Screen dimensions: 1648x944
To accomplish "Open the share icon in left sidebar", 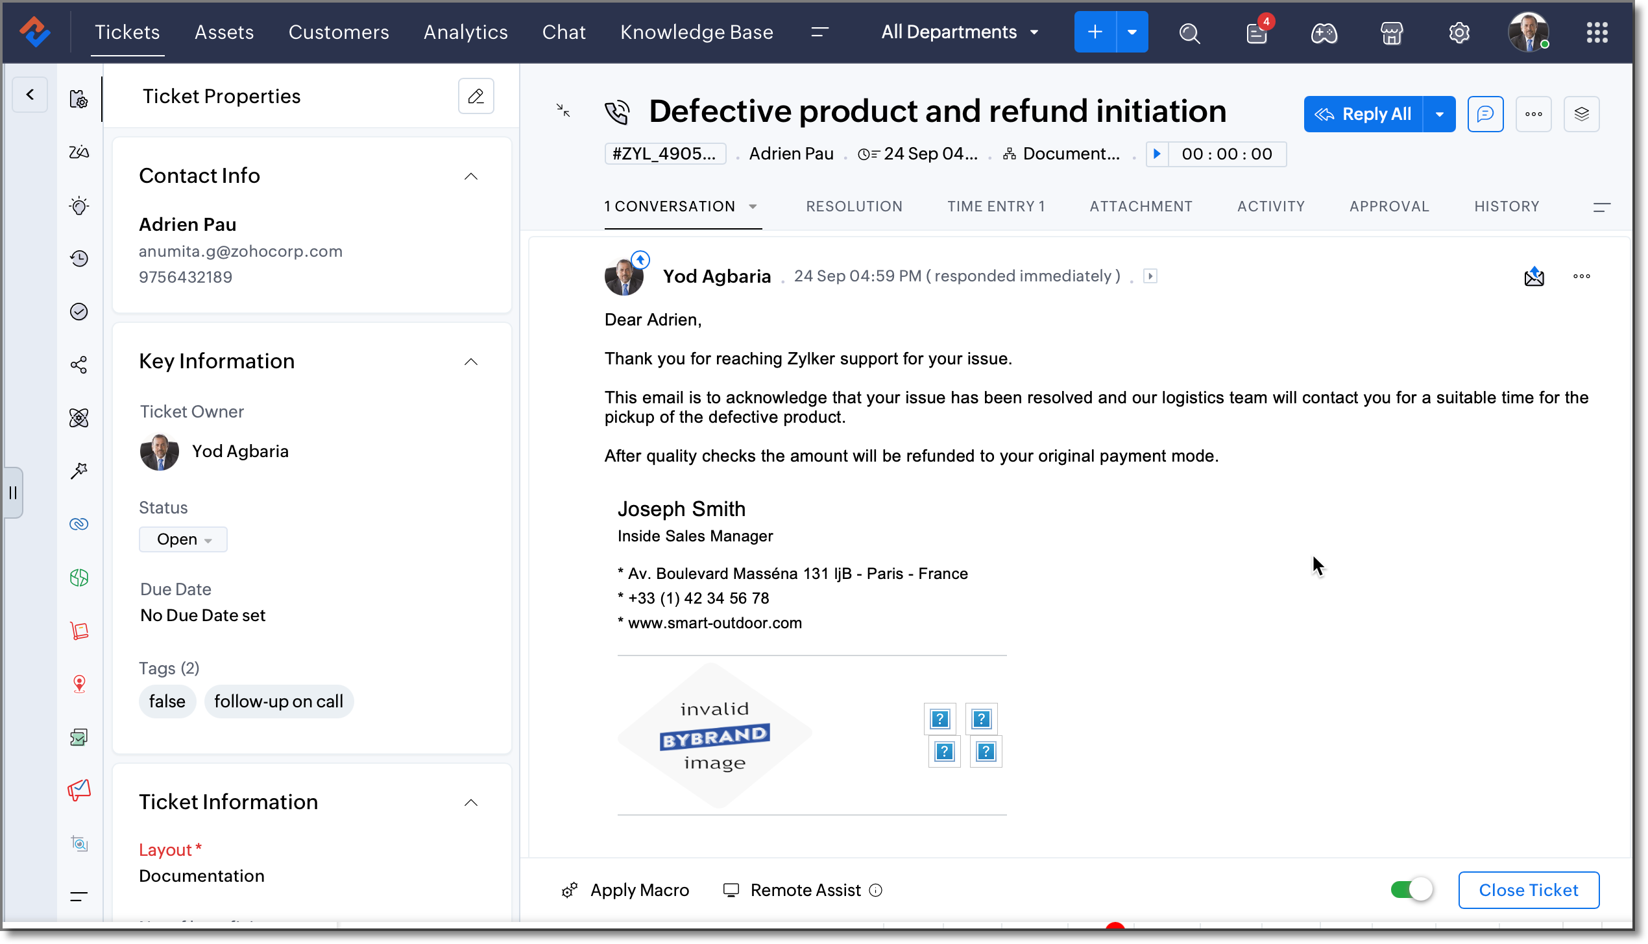I will point(79,365).
